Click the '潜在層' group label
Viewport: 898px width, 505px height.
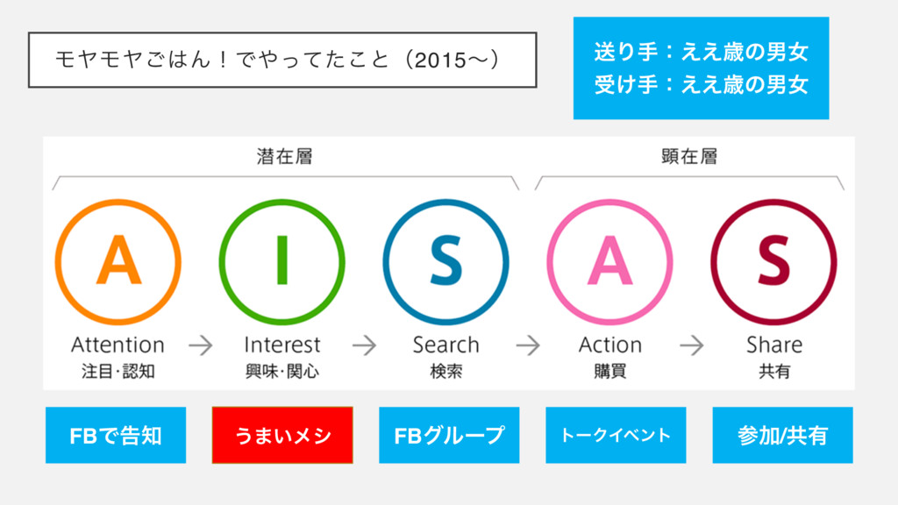coord(284,157)
